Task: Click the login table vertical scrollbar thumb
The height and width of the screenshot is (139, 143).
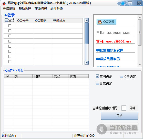Action: tap(87, 33)
